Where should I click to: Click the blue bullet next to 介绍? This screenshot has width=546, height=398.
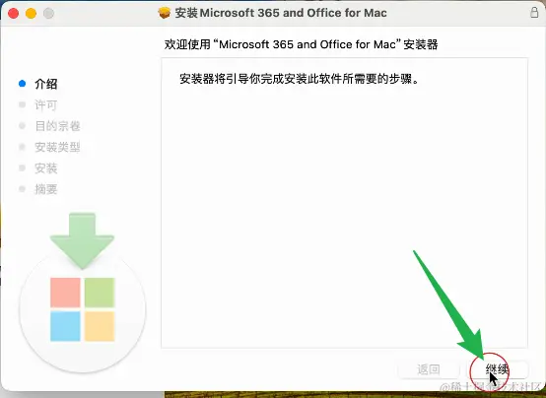coord(22,83)
